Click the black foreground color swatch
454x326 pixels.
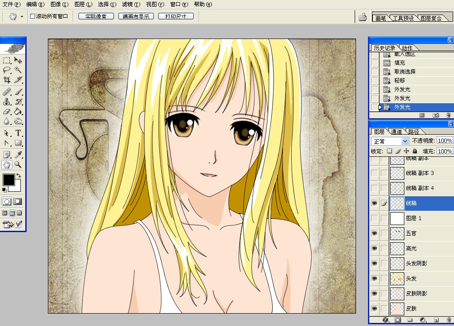click(8, 179)
